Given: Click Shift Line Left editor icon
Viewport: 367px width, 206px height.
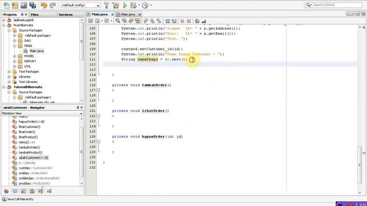Looking at the screenshot, I should pos(167,21).
